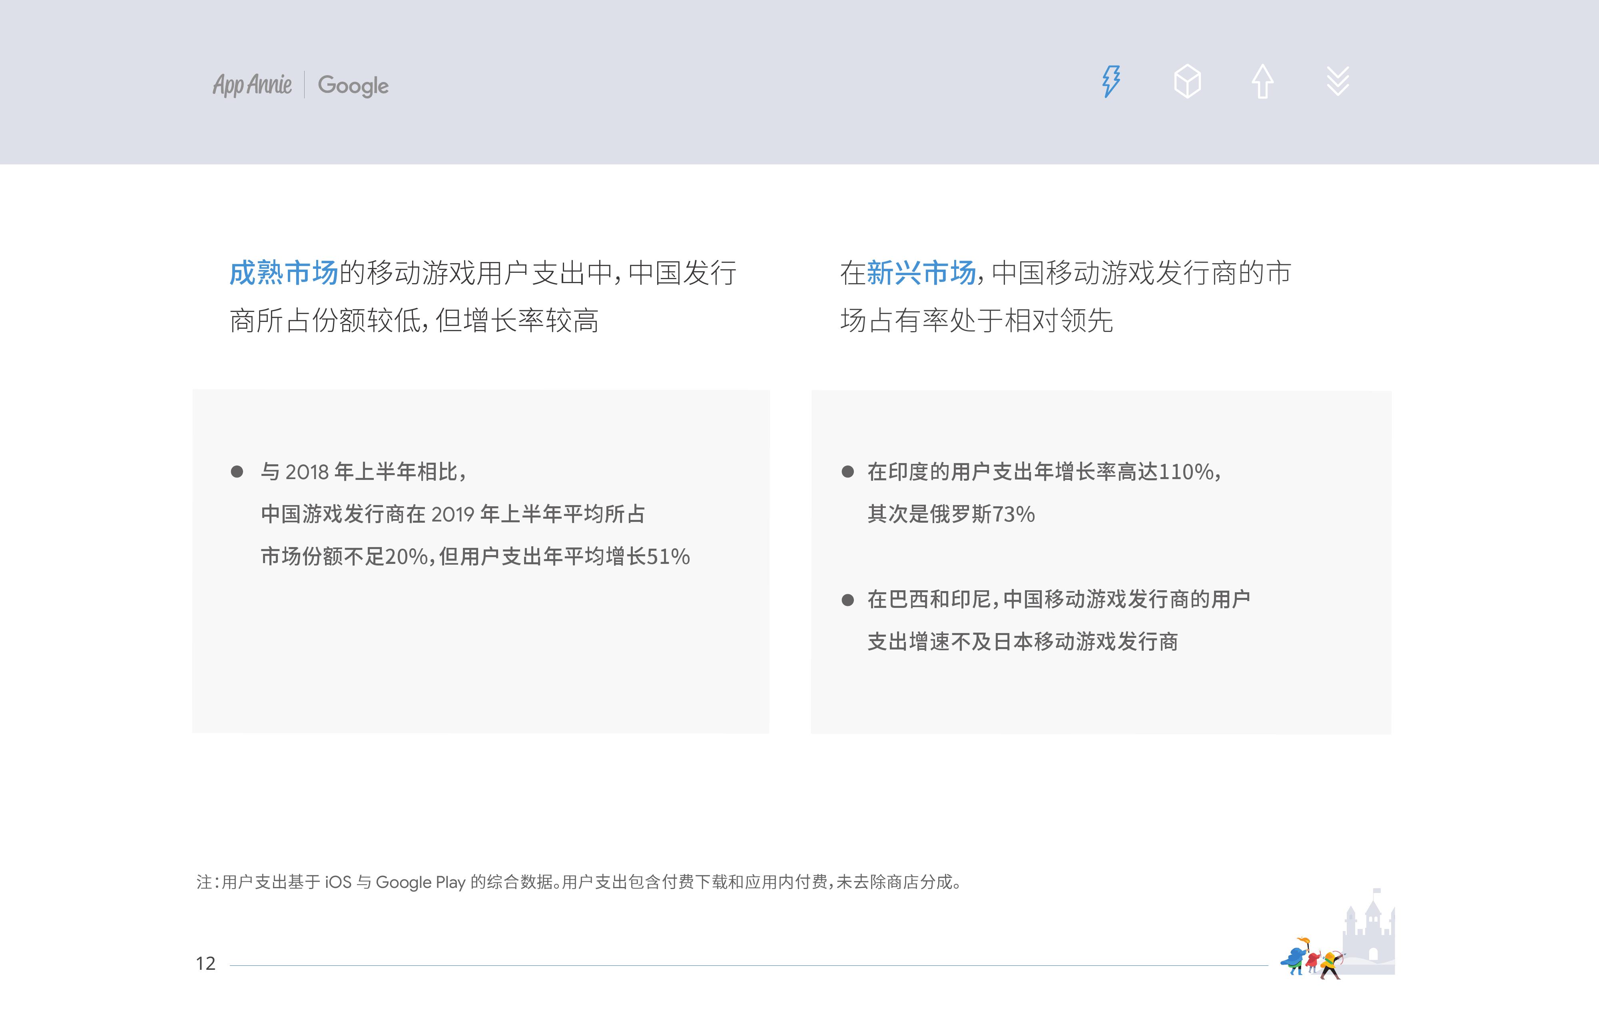Click the text 支出增速不及日本移动游戏发行商
The height and width of the screenshot is (1023, 1599).
pyautogui.click(x=1023, y=642)
